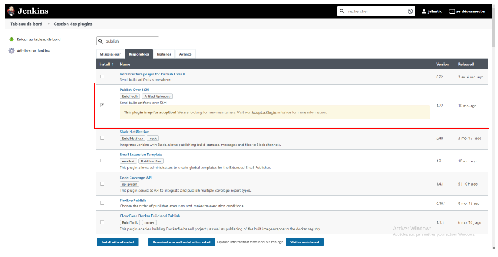Open the jelastic user link
Screen dimensions: 498x257
pyautogui.click(x=434, y=11)
